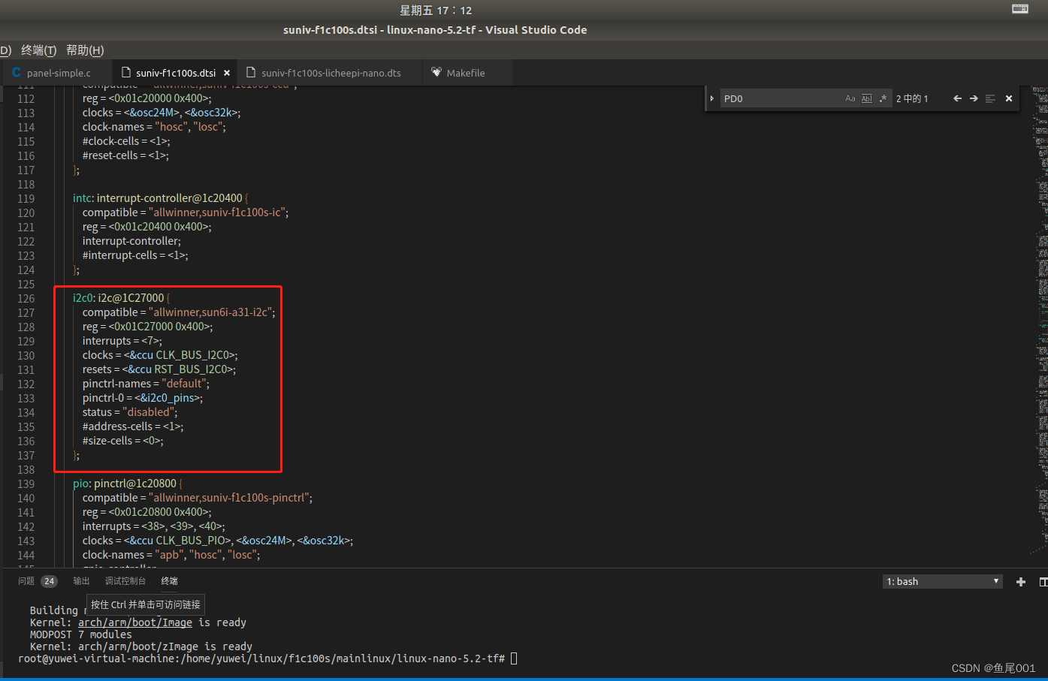This screenshot has width=1048, height=681.
Task: Toggle regular expression search in find widget
Action: (883, 98)
